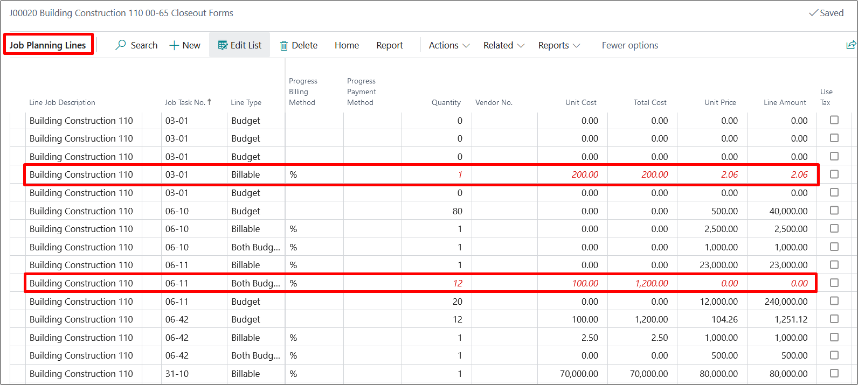
Task: Toggle Use Tax checkbox for 200.00 cost row
Action: coord(834,174)
